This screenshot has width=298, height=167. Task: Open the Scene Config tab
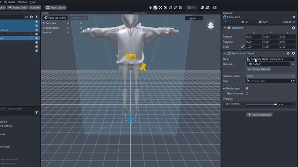pos(14,109)
